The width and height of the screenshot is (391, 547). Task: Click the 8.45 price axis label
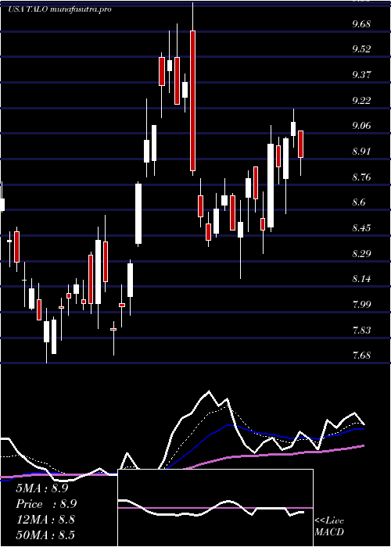(361, 228)
